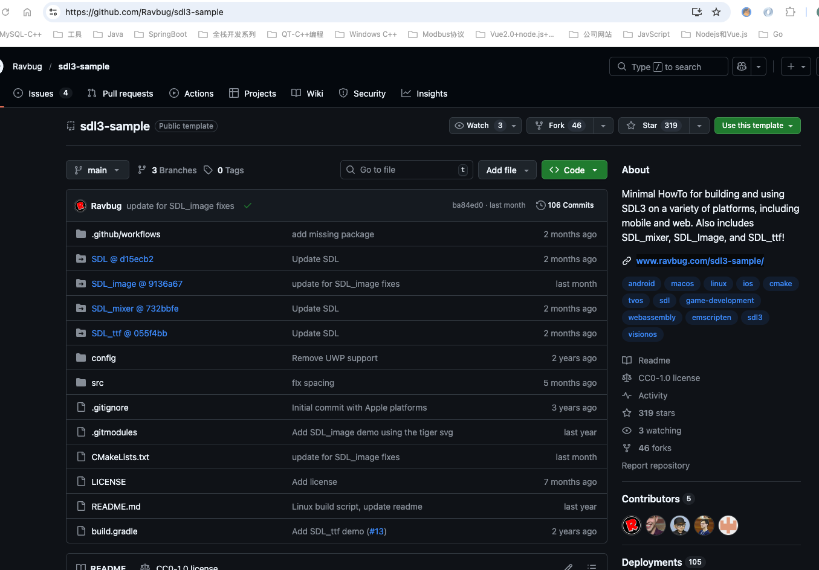Click the Tags label icon

pyautogui.click(x=208, y=170)
